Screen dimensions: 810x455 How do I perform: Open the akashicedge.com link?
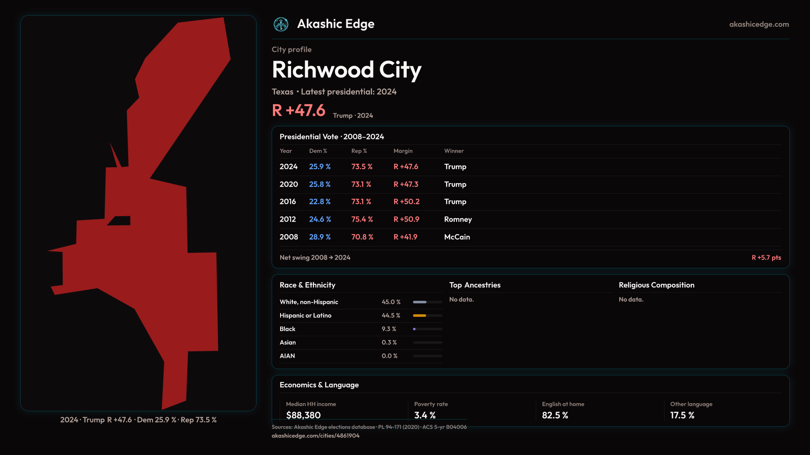coord(759,24)
